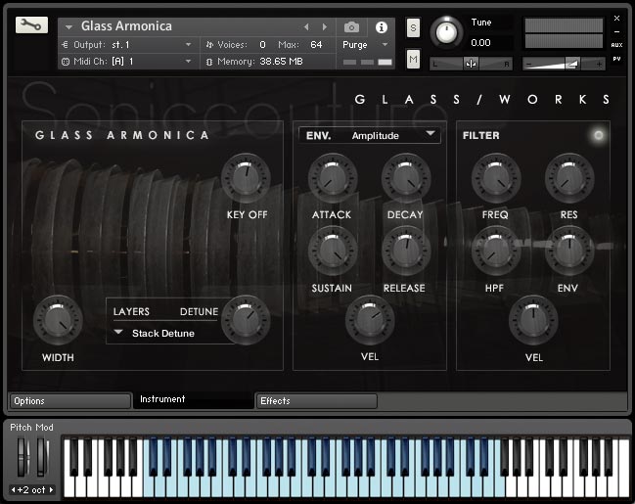Click the WIDTH knob
Viewport: 635px width, 504px height.
click(x=58, y=320)
